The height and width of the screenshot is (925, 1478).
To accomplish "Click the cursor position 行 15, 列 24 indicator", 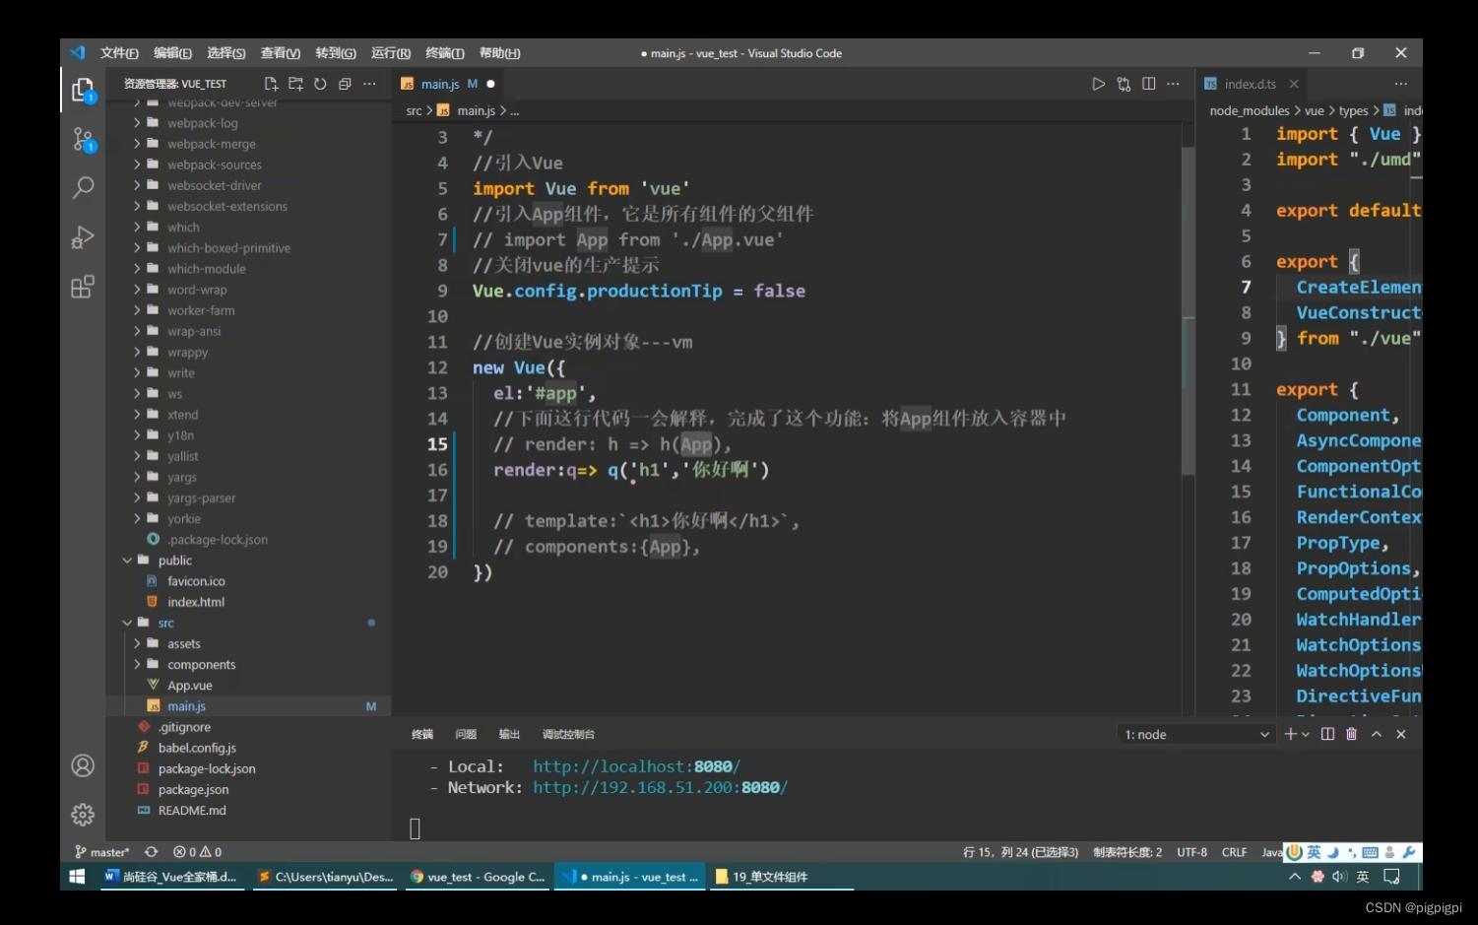I will 1020,852.
